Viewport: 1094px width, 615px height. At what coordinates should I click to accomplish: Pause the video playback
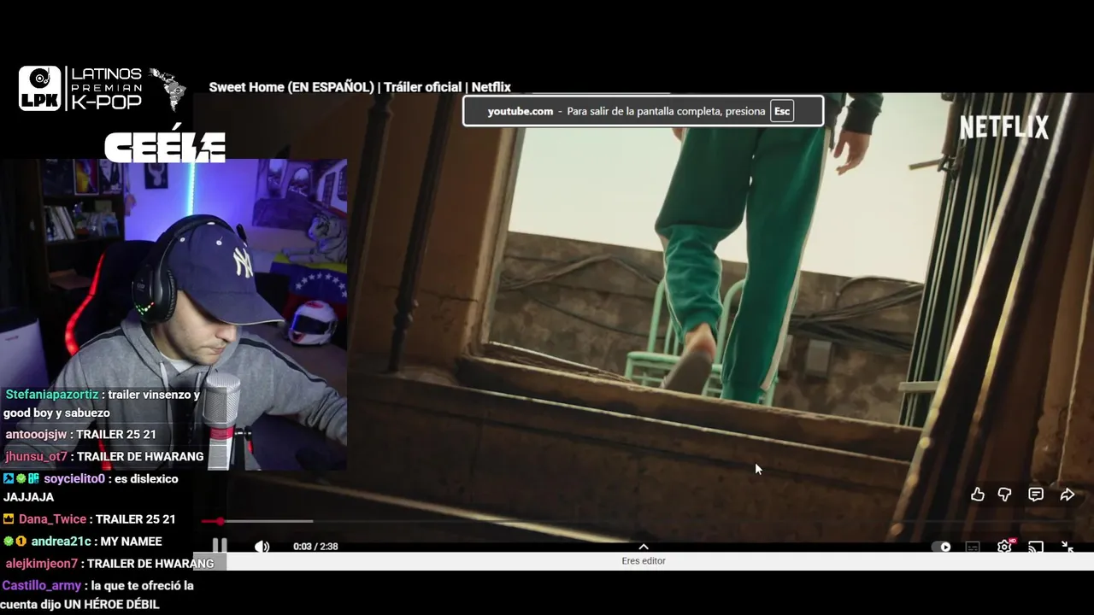[x=220, y=546]
